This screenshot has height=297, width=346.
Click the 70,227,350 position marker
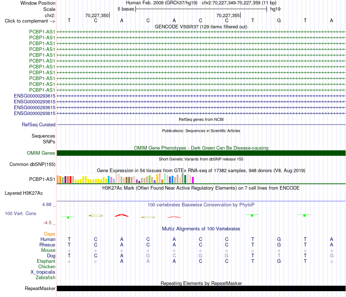[97, 15]
